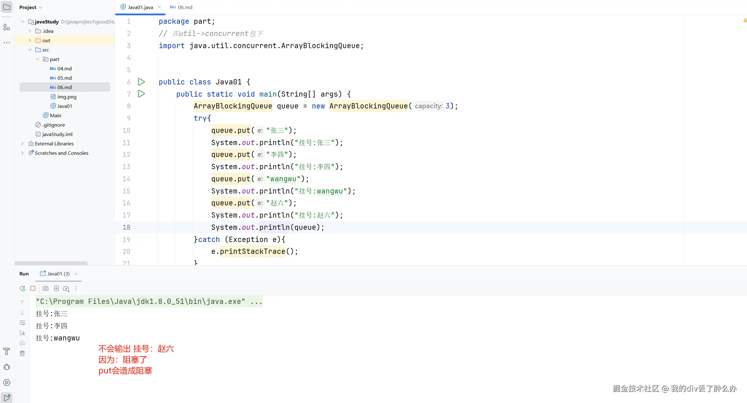Toggle soft-wrap in the Run console
Viewport: 747px width, 403px height.
(x=22, y=323)
